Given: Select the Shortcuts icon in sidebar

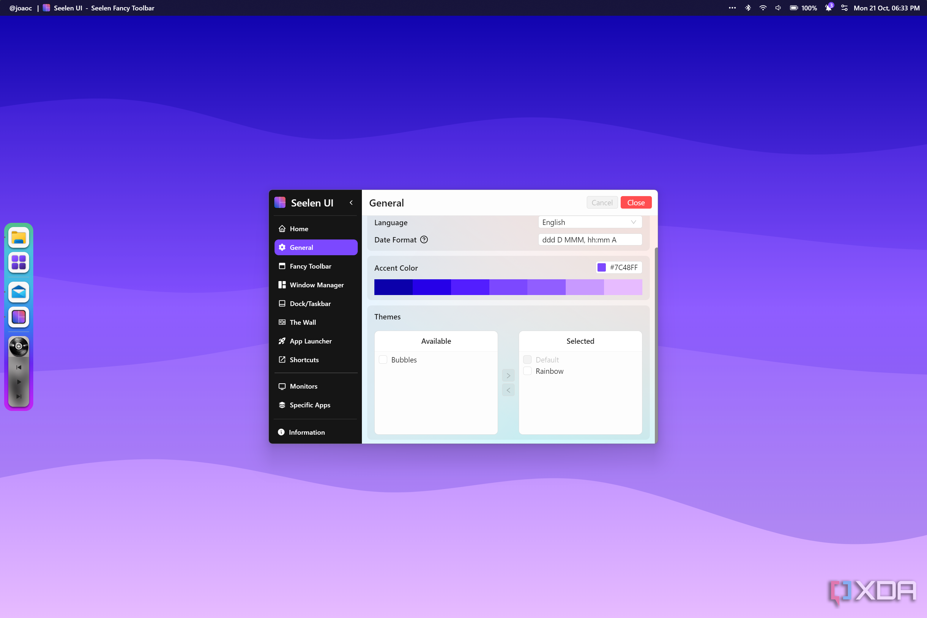Looking at the screenshot, I should pos(282,360).
